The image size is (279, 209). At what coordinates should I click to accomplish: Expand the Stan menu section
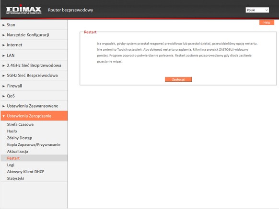(x=34, y=25)
